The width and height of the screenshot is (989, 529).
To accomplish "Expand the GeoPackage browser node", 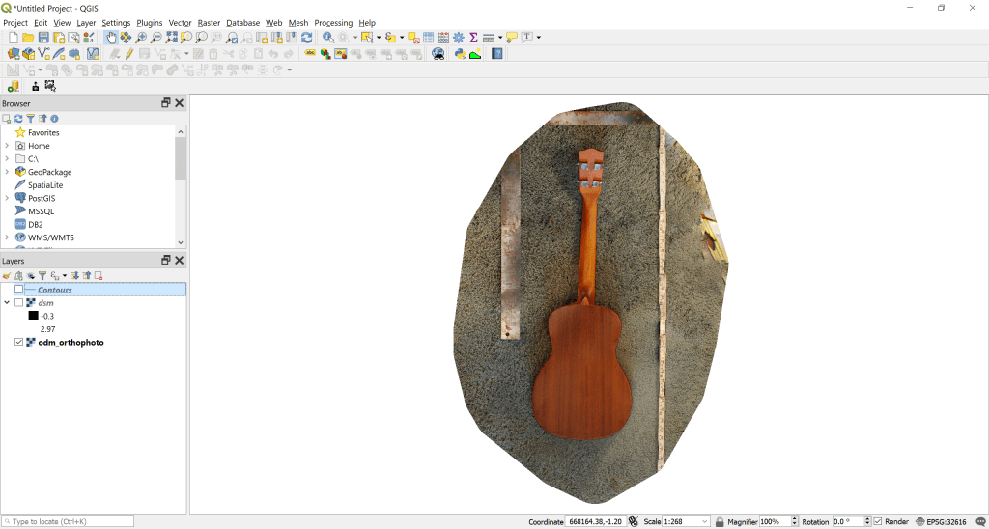I will point(7,172).
